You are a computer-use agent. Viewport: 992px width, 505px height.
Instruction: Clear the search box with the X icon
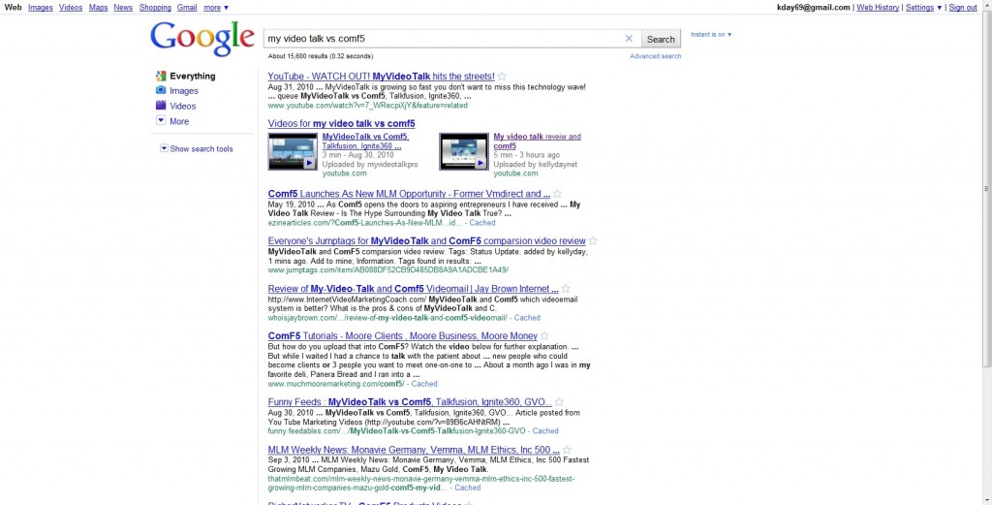[x=629, y=39]
